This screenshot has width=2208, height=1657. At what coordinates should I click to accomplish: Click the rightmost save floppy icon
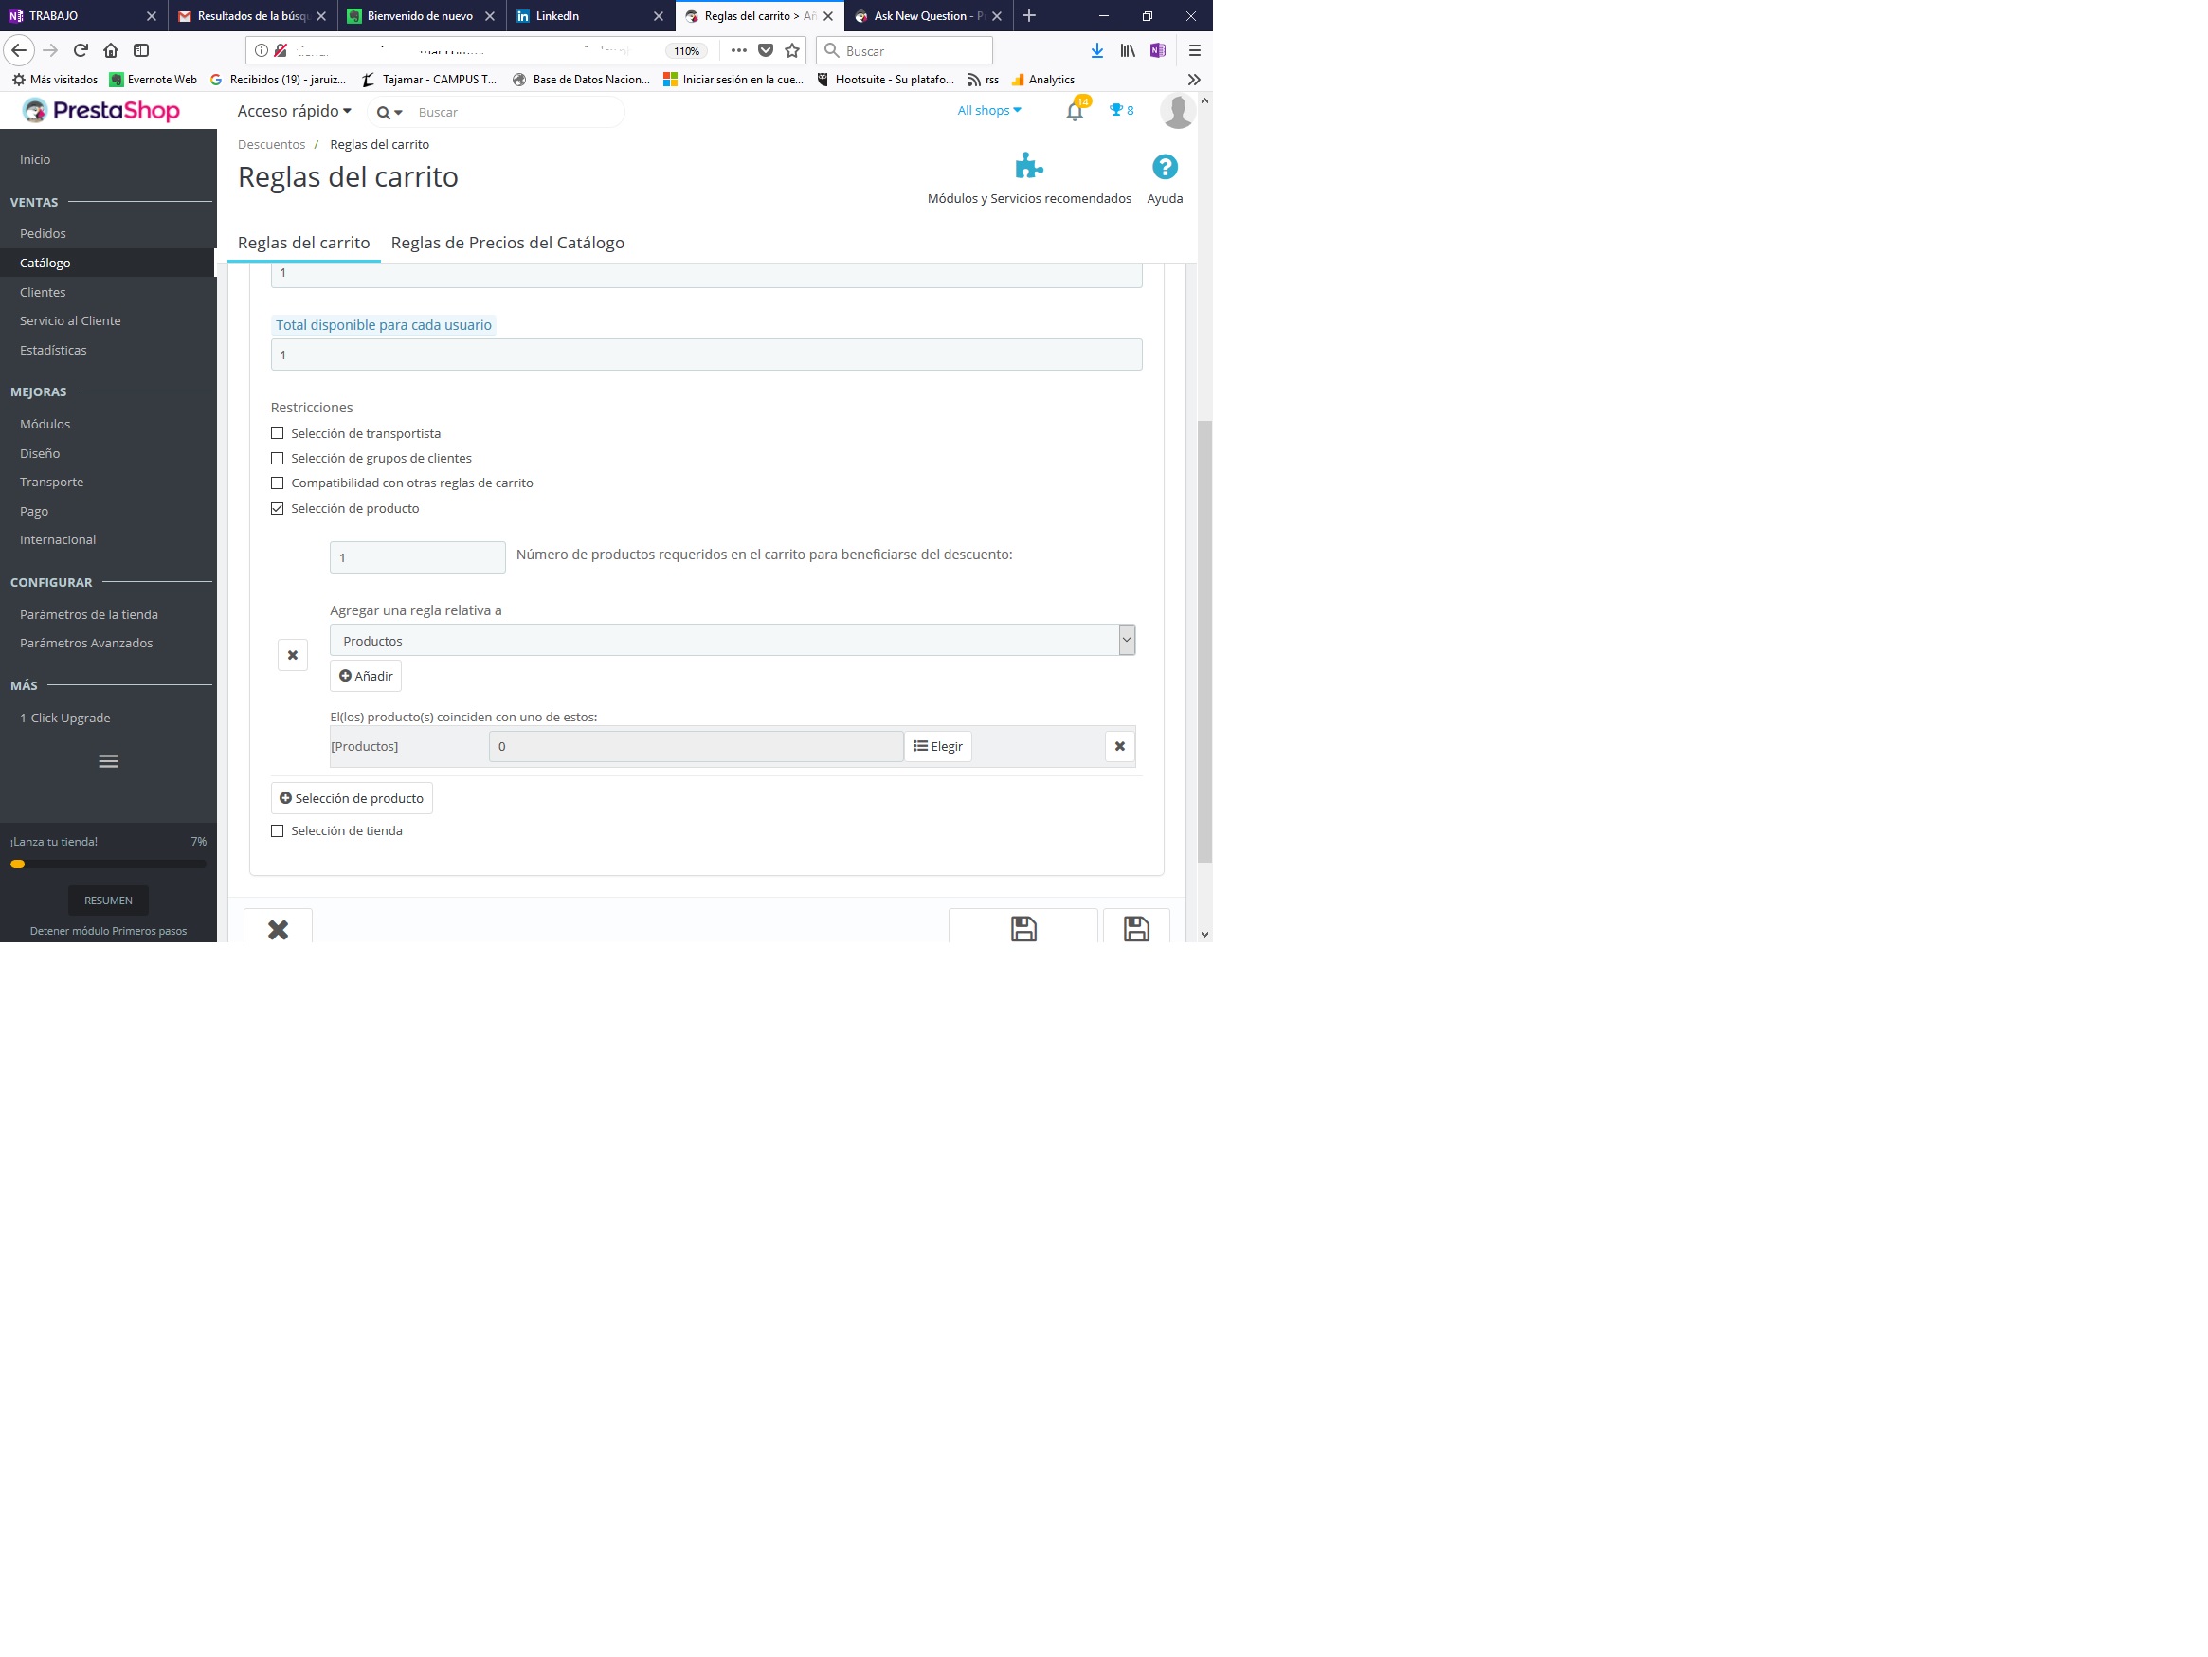1136,929
